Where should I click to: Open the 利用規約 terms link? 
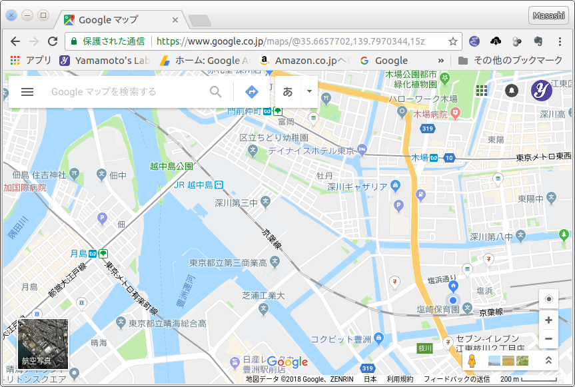400,379
